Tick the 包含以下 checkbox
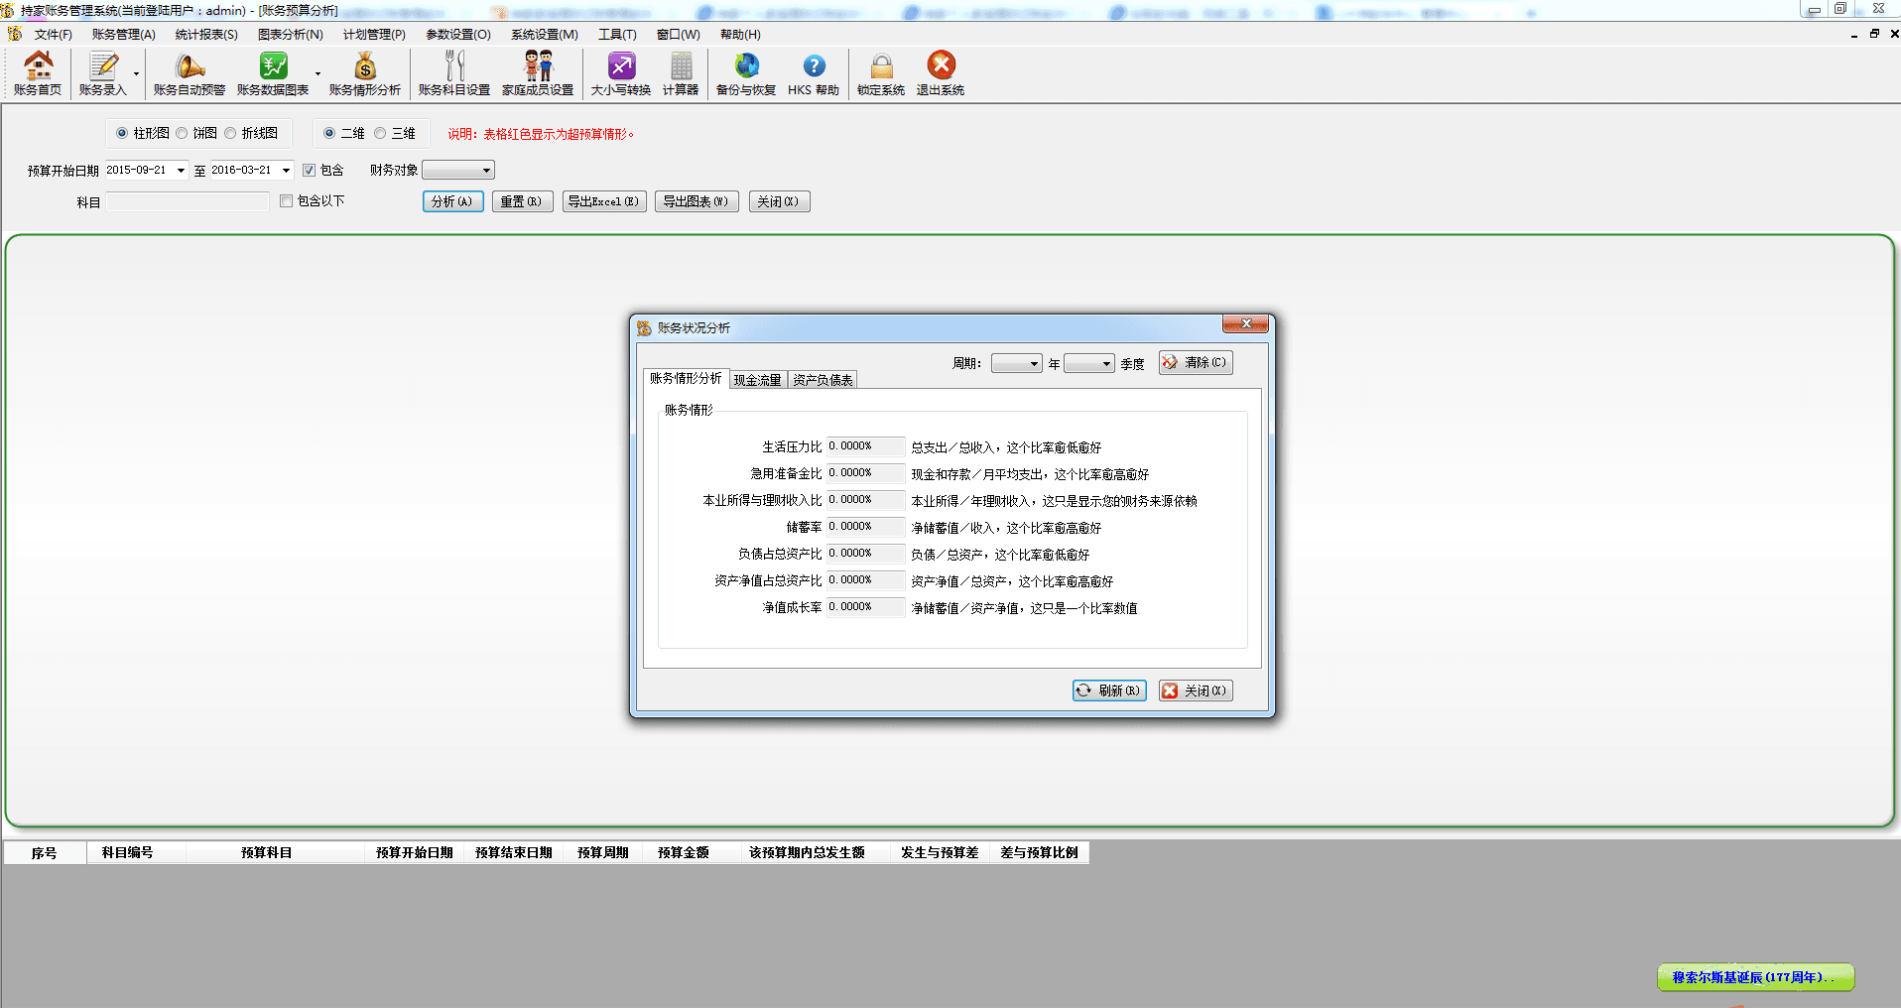Viewport: 1901px width, 1008px height. tap(287, 201)
